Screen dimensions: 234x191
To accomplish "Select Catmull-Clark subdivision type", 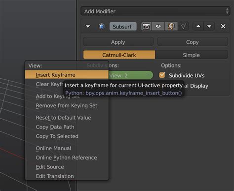I will [x=119, y=55].
